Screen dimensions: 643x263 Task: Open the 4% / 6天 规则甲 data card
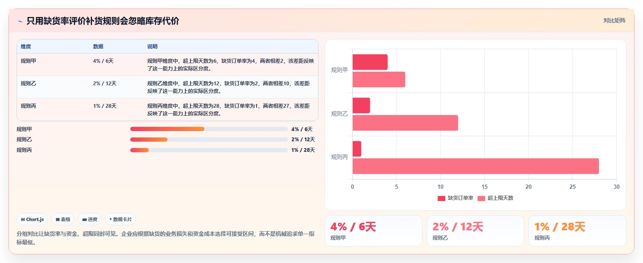pos(373,231)
